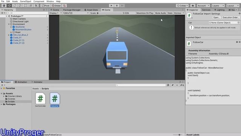Open the cloud services icon
This screenshot has width=241, height=136.
193,6
